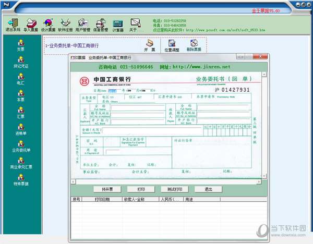
Task: Select 业务委托单 in the sidebar
Action: point(21,147)
